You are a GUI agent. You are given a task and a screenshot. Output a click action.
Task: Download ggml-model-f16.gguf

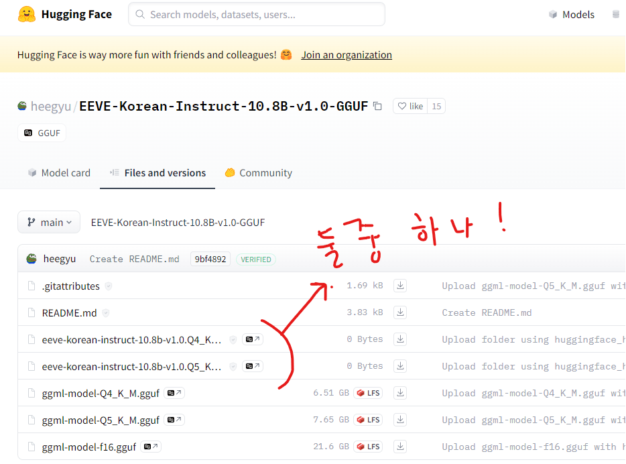[x=400, y=447]
